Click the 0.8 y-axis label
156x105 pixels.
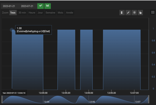[x=153, y=40]
